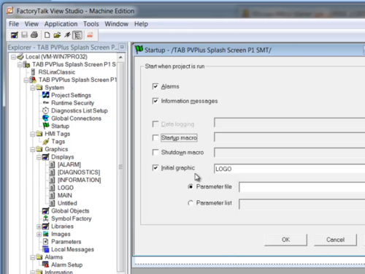Image resolution: width=365 pixels, height=274 pixels.
Task: Open the View menu
Action: [x=31, y=24]
